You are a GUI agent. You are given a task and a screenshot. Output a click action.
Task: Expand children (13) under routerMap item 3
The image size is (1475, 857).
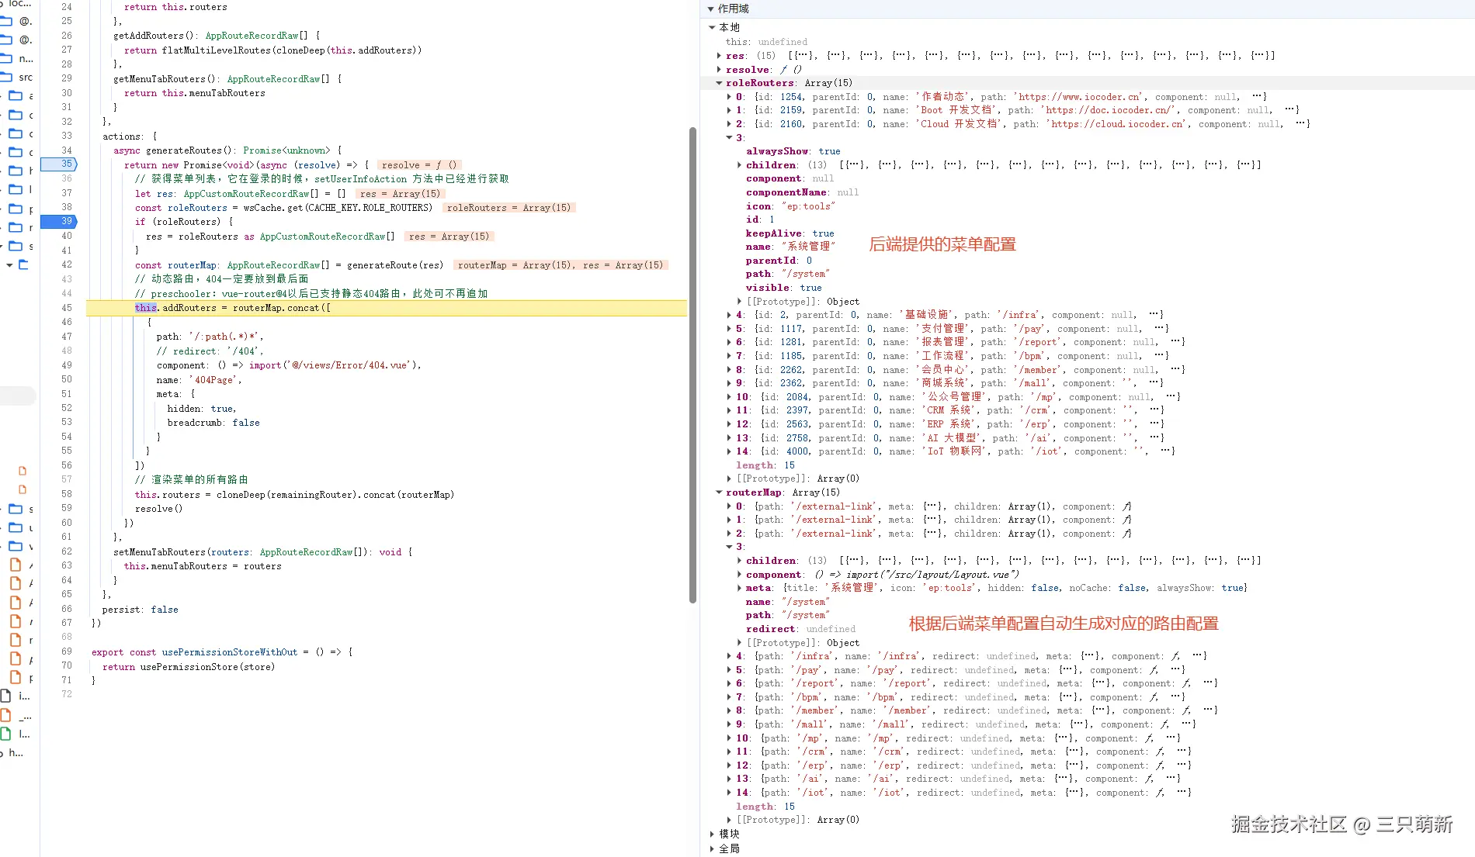click(739, 561)
